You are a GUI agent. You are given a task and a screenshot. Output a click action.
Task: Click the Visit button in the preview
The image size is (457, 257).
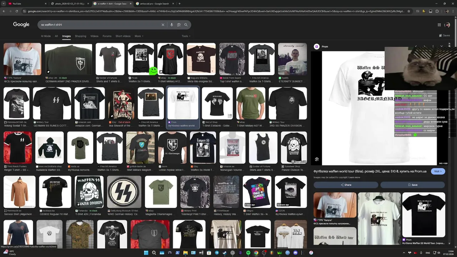point(438,171)
